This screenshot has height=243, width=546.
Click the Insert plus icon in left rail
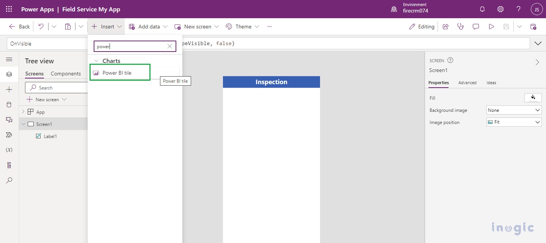pos(9,89)
